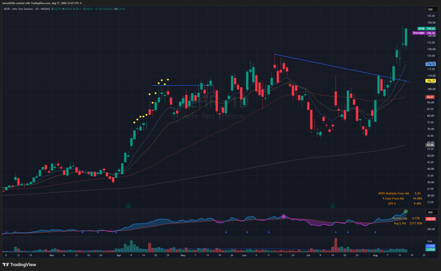This screenshot has width=441, height=271.
Task: Click the 10M level on volume scale
Action: [430, 241]
